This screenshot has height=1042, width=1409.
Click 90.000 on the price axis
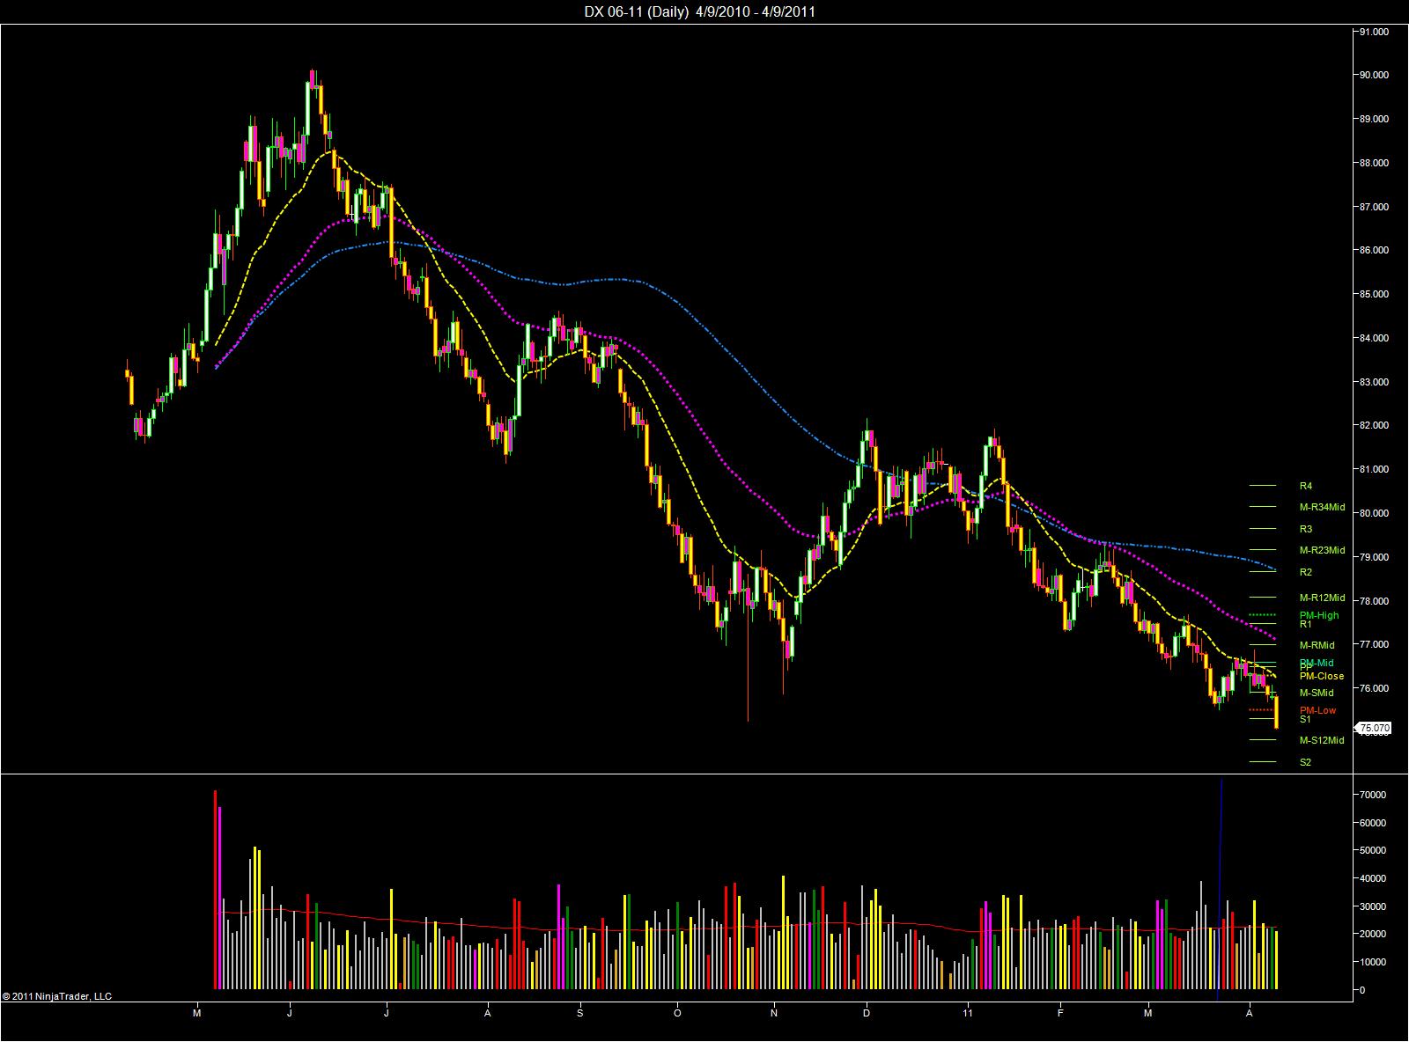pos(1375,75)
